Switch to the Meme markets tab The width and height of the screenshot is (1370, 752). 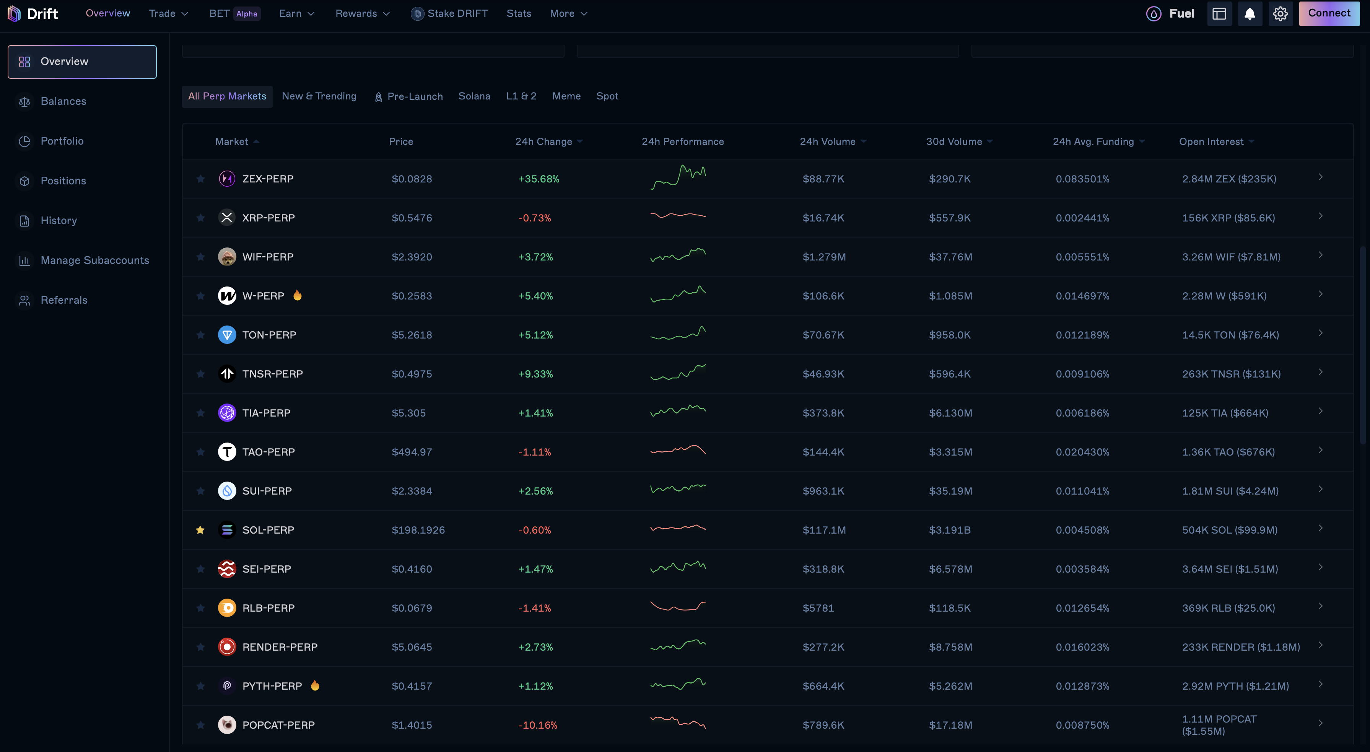tap(566, 96)
